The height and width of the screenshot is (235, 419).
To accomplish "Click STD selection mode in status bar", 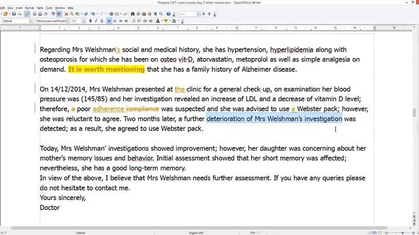I will coord(253,233).
